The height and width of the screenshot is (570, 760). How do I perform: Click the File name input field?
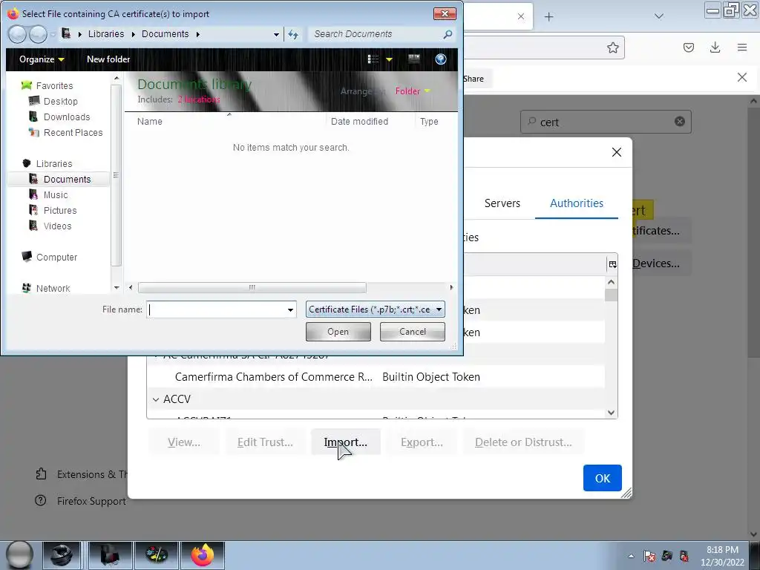[216, 309]
